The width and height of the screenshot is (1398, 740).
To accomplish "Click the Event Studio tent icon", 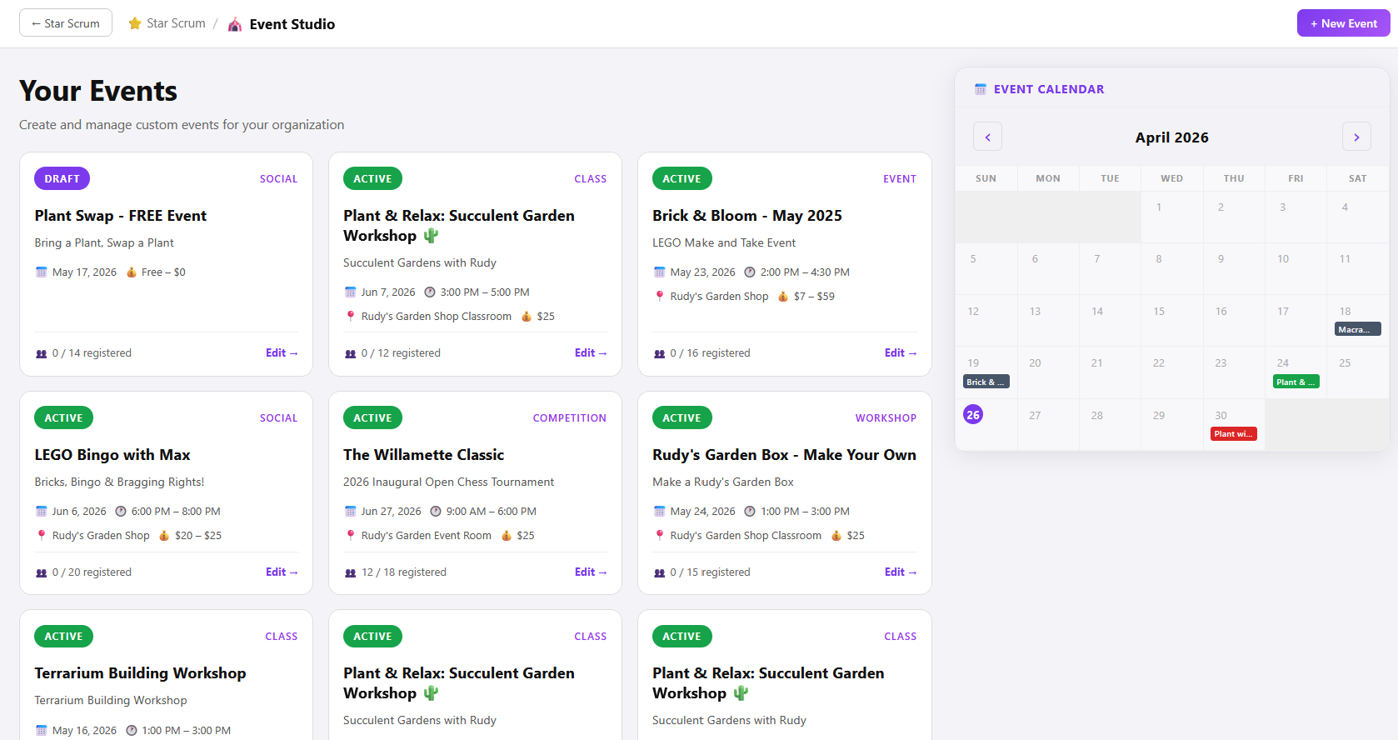I will point(235,24).
